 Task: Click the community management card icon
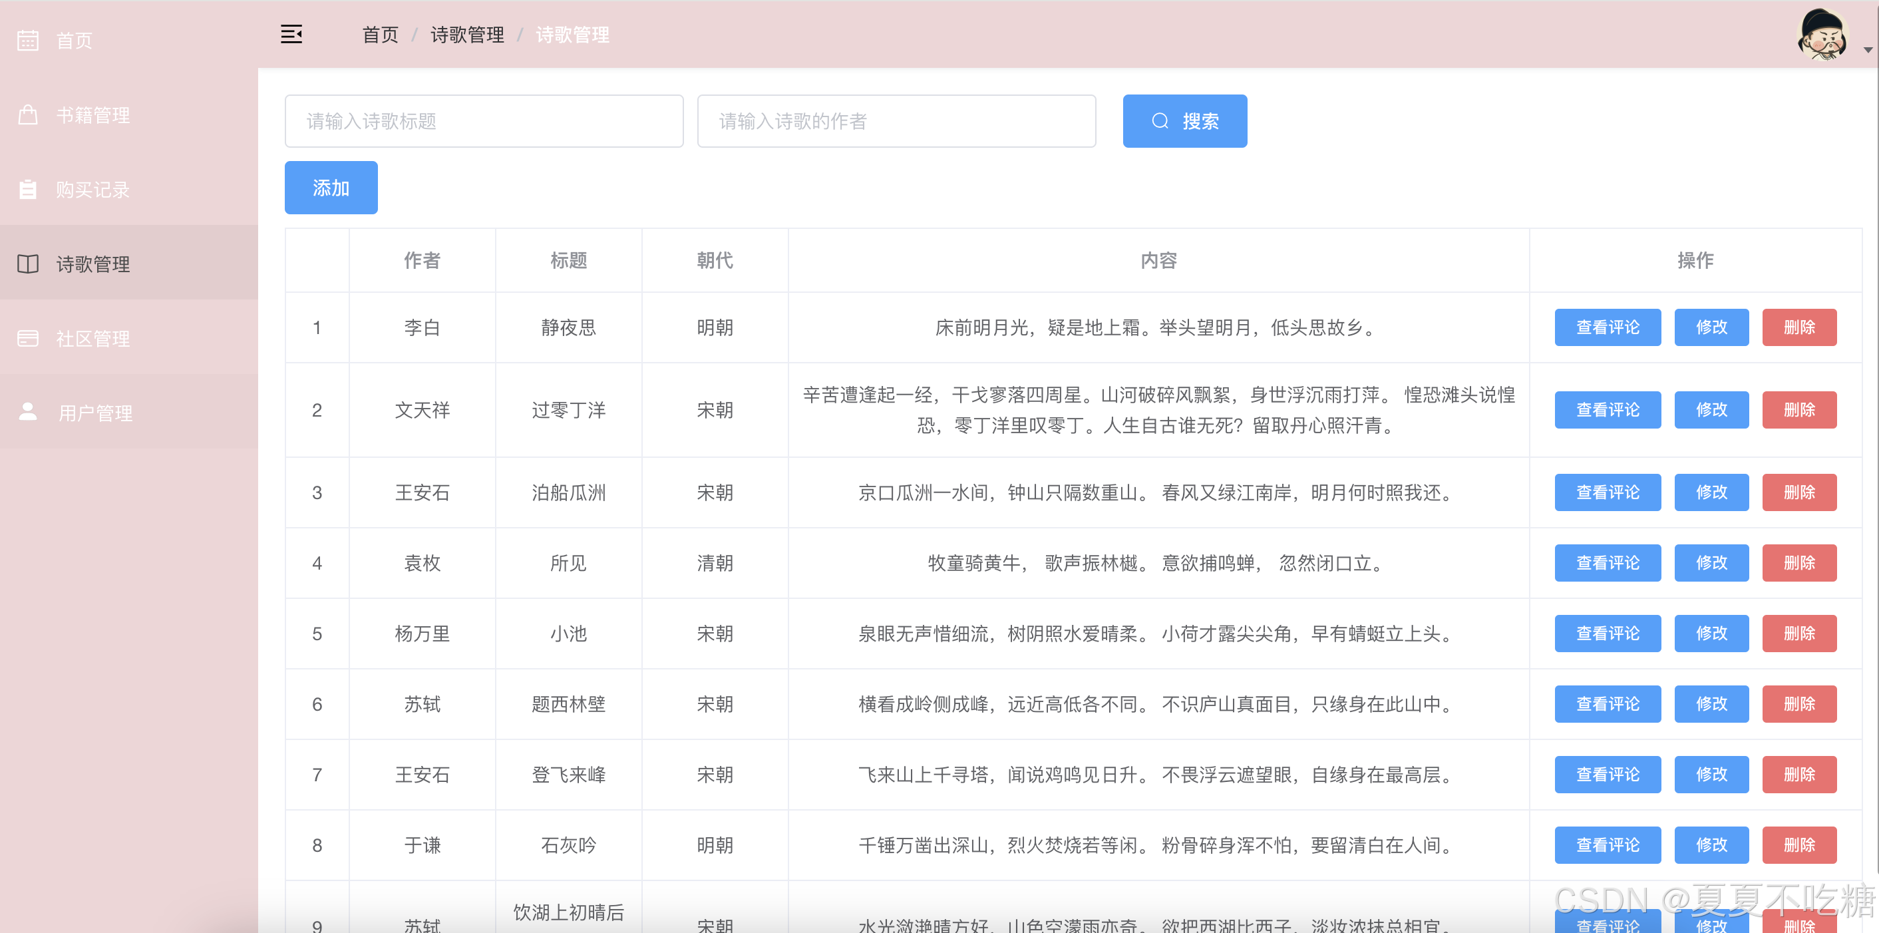click(x=28, y=339)
